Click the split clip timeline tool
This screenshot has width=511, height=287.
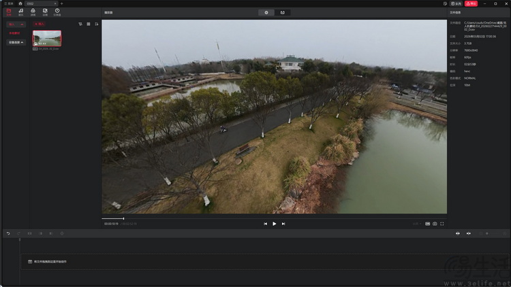coord(30,233)
